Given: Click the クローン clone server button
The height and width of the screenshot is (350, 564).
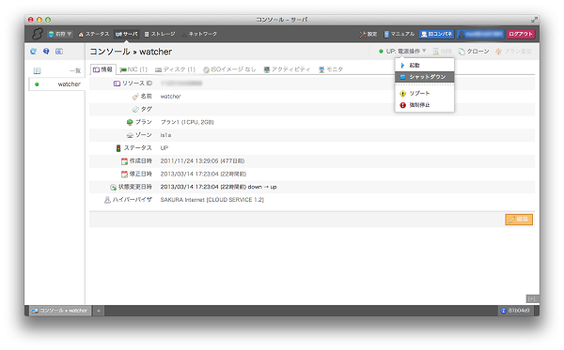Looking at the screenshot, I should point(474,52).
